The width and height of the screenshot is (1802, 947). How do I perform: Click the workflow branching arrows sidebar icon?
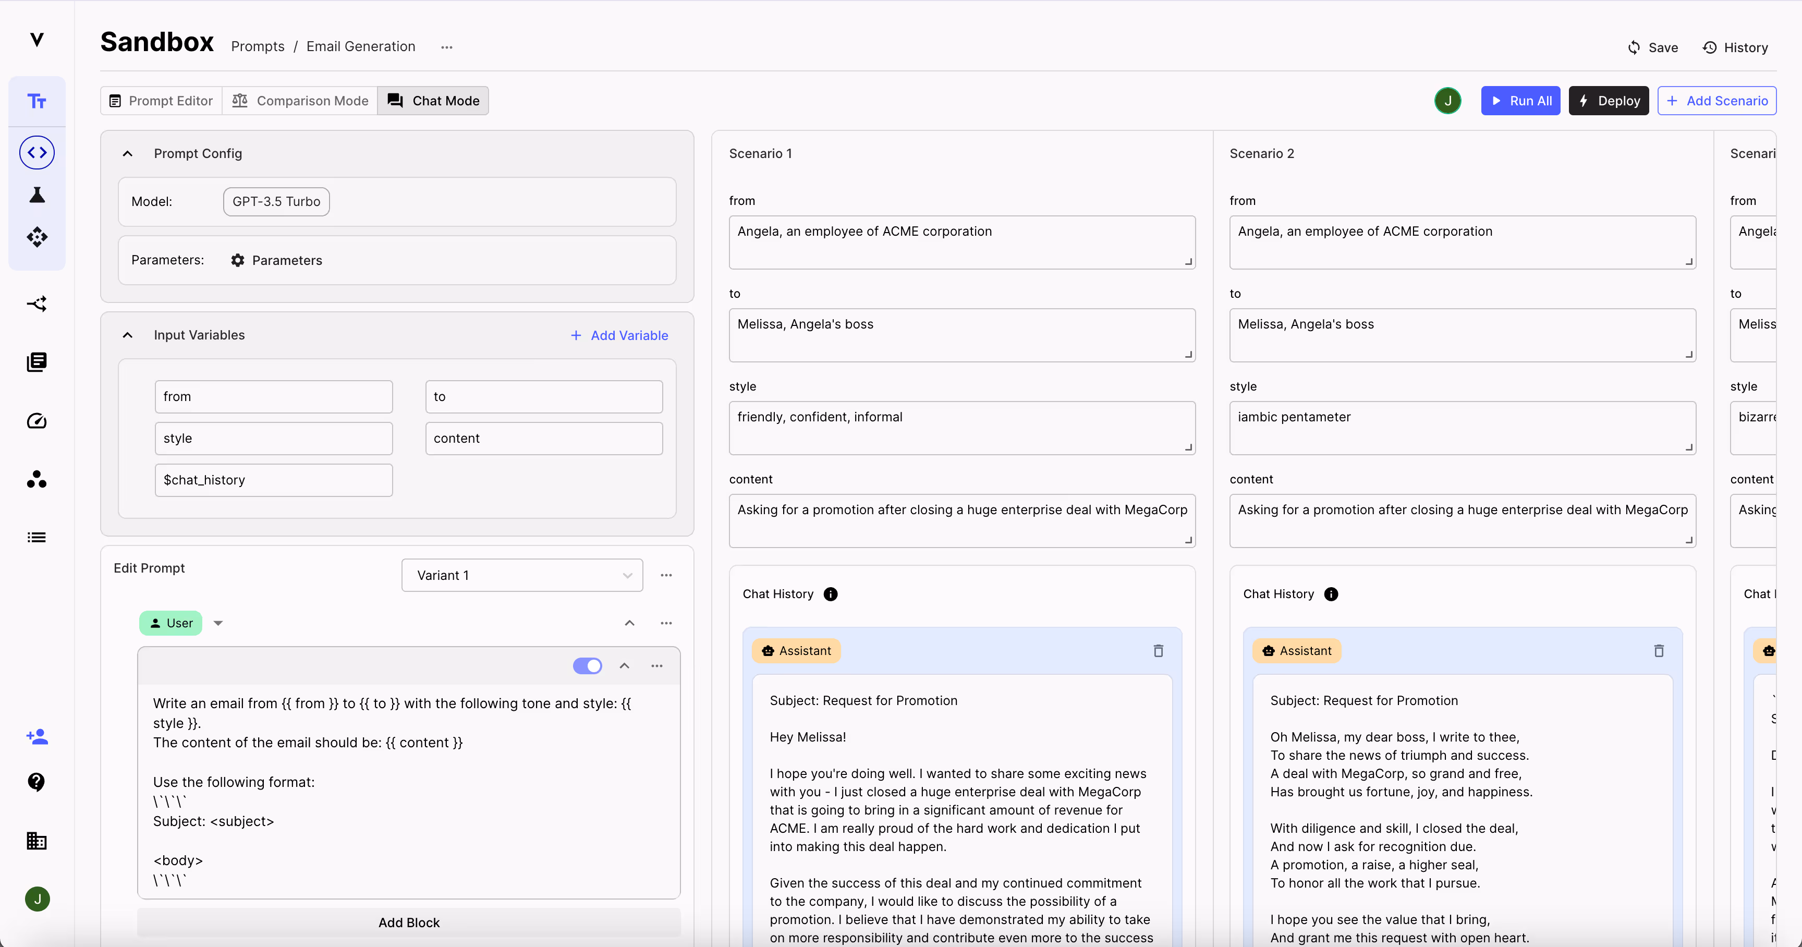[37, 303]
